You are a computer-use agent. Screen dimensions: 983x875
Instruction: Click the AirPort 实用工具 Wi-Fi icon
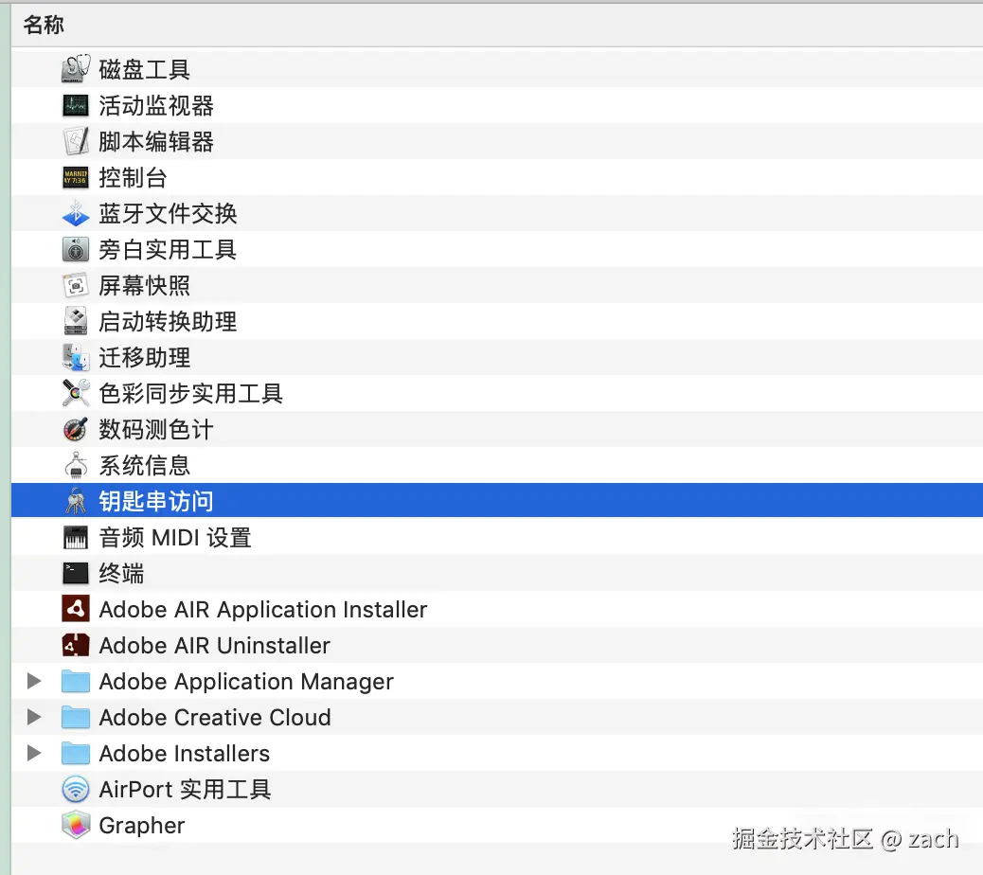[76, 790]
